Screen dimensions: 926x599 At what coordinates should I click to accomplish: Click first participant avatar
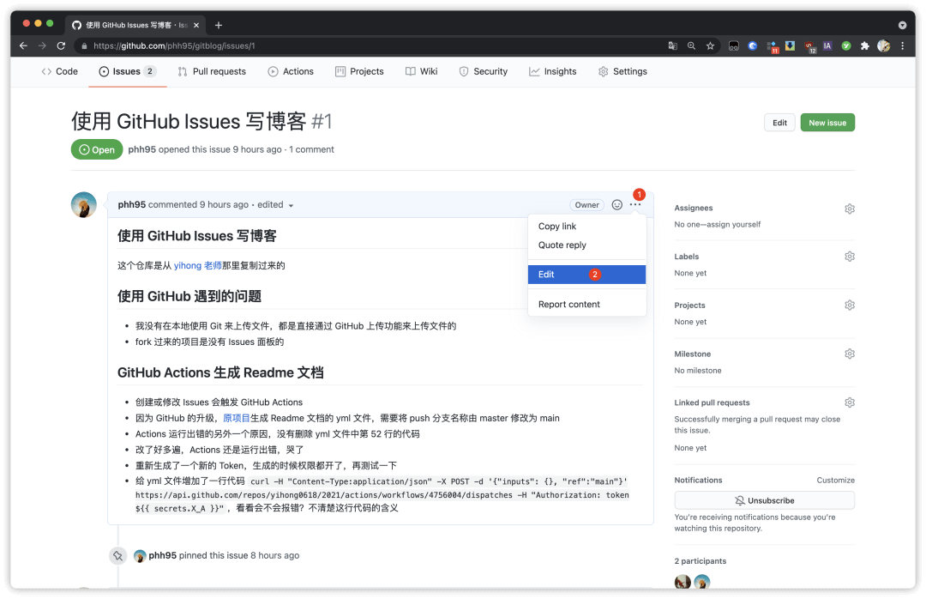pyautogui.click(x=682, y=582)
